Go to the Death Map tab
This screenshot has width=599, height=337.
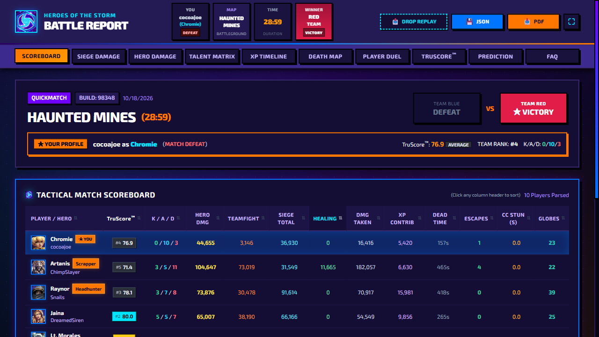[x=325, y=56]
